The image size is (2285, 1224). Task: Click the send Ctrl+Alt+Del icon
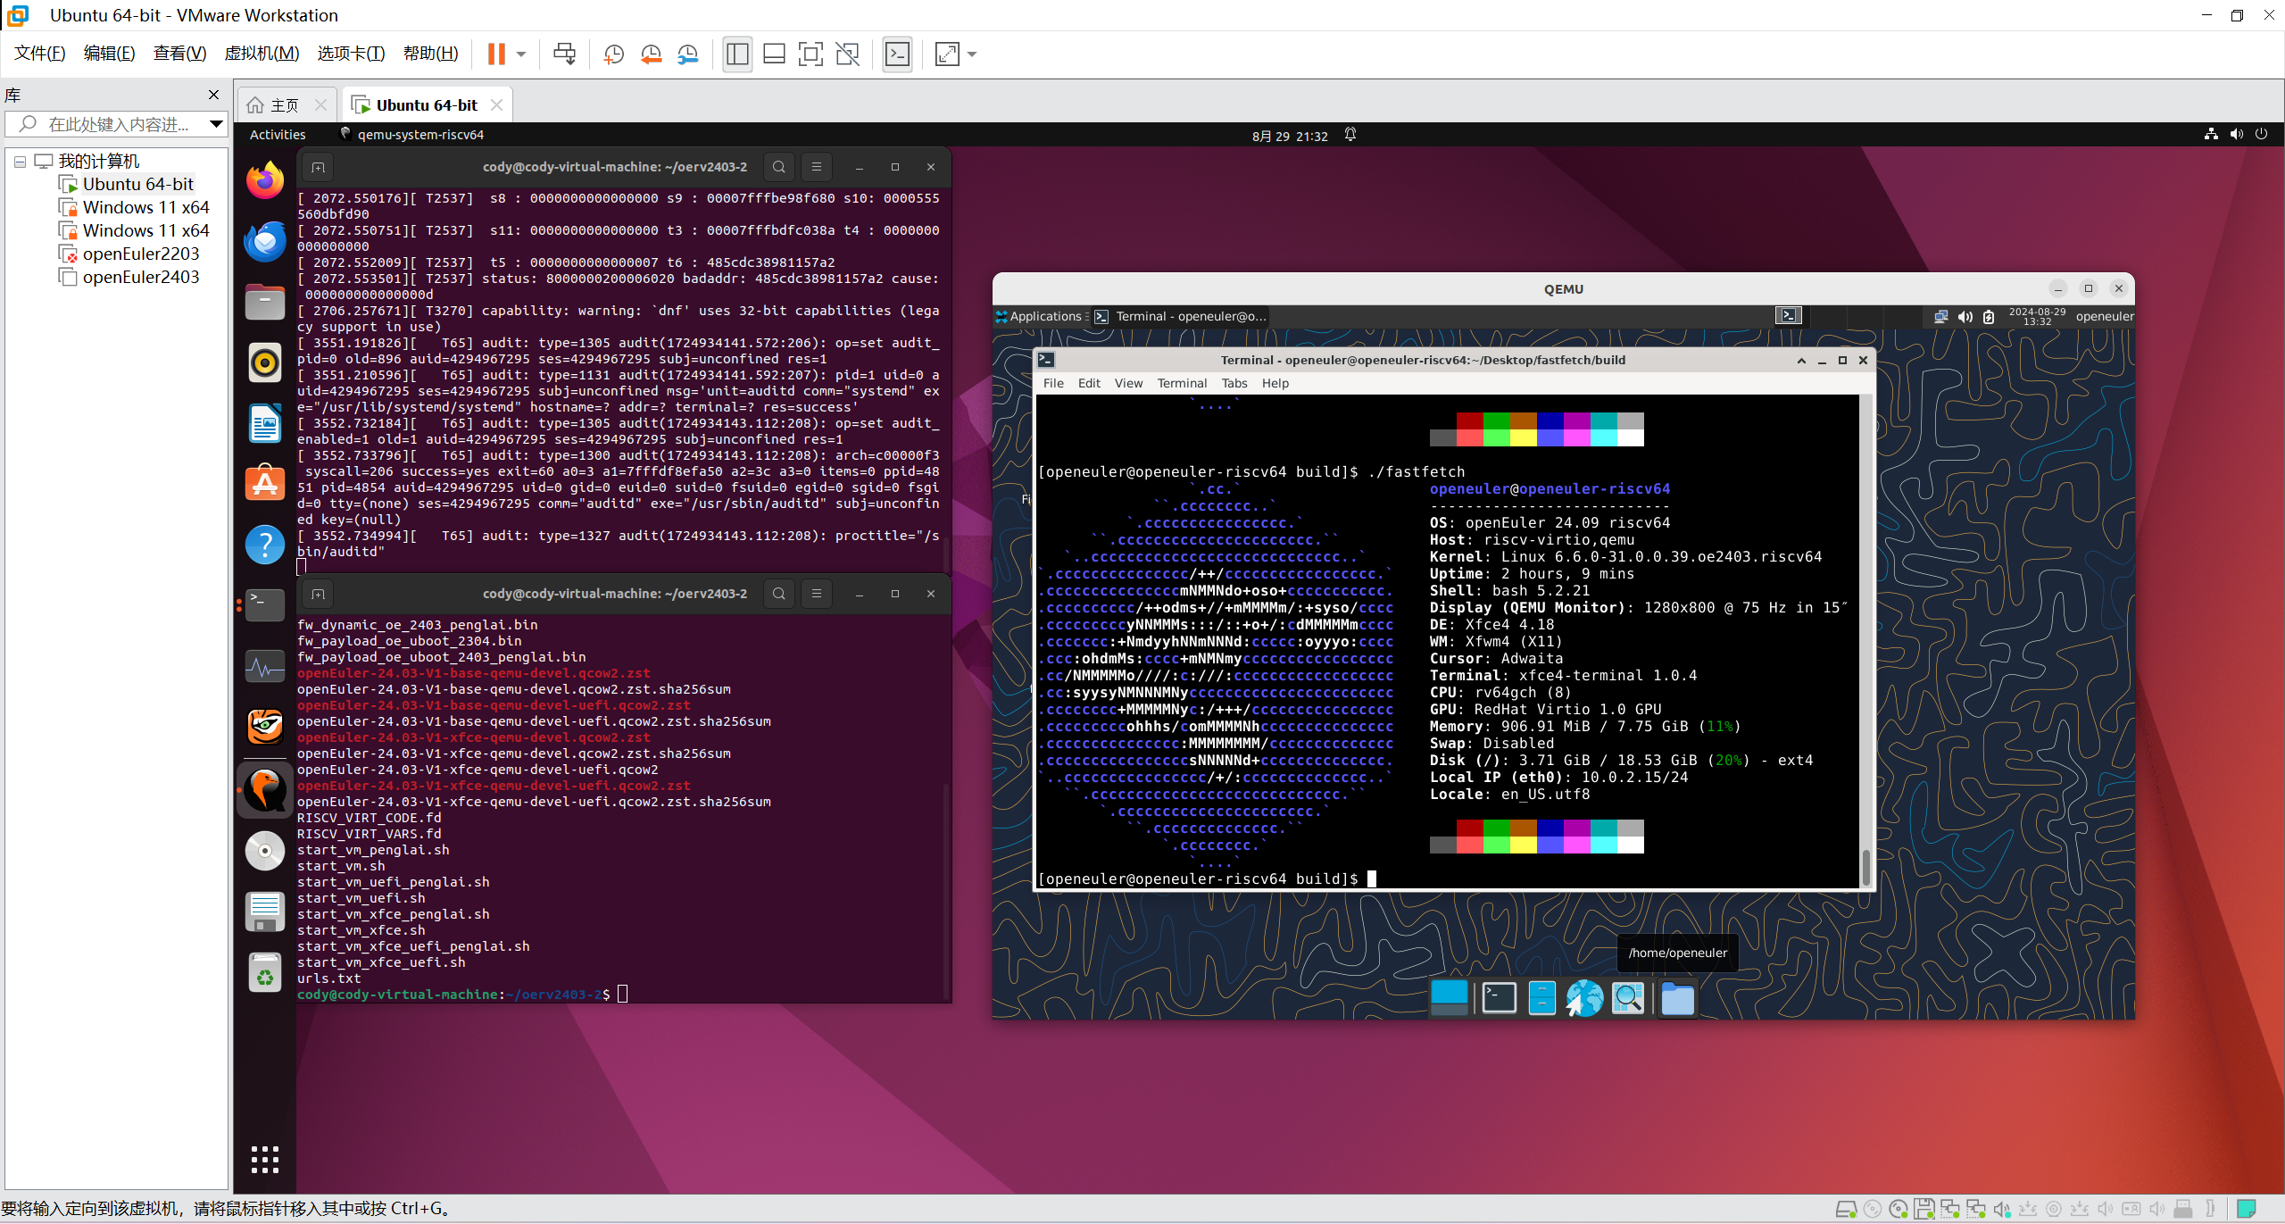click(564, 54)
